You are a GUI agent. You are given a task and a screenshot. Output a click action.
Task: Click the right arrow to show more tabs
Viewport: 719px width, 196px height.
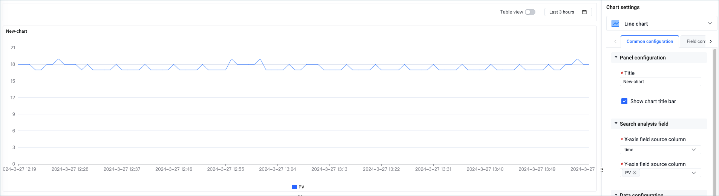click(x=711, y=41)
